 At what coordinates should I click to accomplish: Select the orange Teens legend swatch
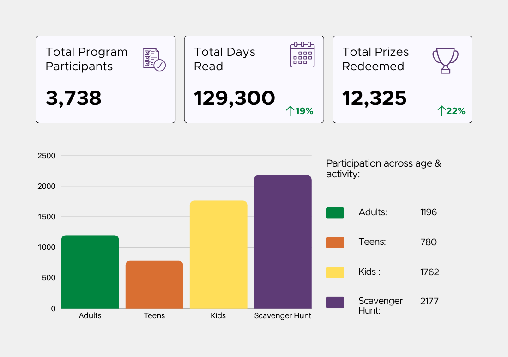pyautogui.click(x=335, y=242)
